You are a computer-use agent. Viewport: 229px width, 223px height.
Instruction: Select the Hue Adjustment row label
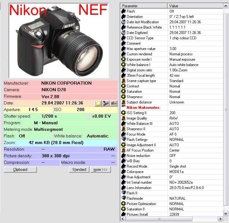[x=139, y=177]
